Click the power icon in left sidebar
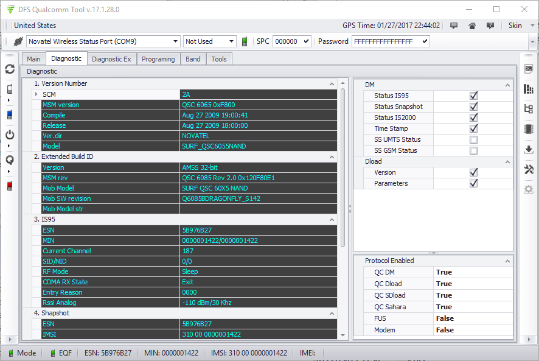This screenshot has width=539, height=361. [10, 135]
